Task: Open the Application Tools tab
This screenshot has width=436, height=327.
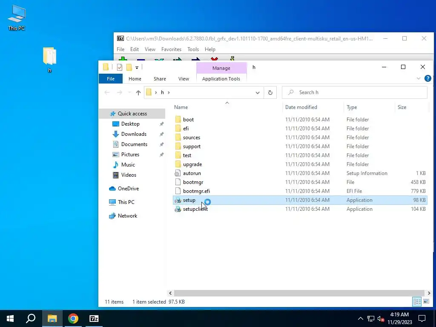Action: point(221,79)
